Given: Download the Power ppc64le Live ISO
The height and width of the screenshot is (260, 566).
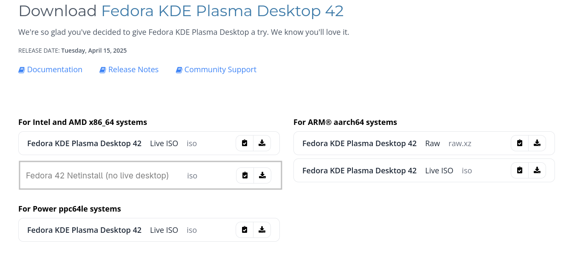Looking at the screenshot, I should (x=262, y=230).
